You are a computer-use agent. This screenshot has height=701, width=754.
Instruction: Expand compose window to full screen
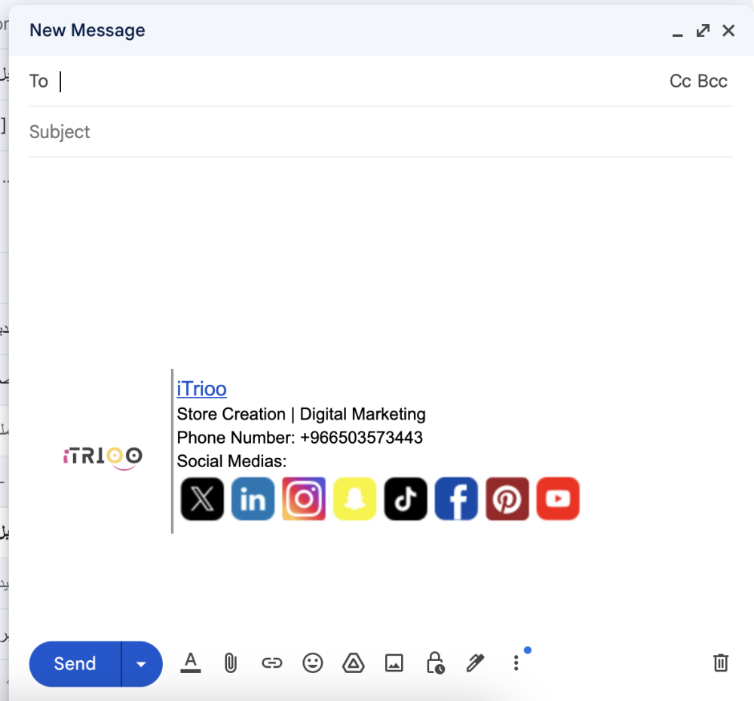click(703, 31)
